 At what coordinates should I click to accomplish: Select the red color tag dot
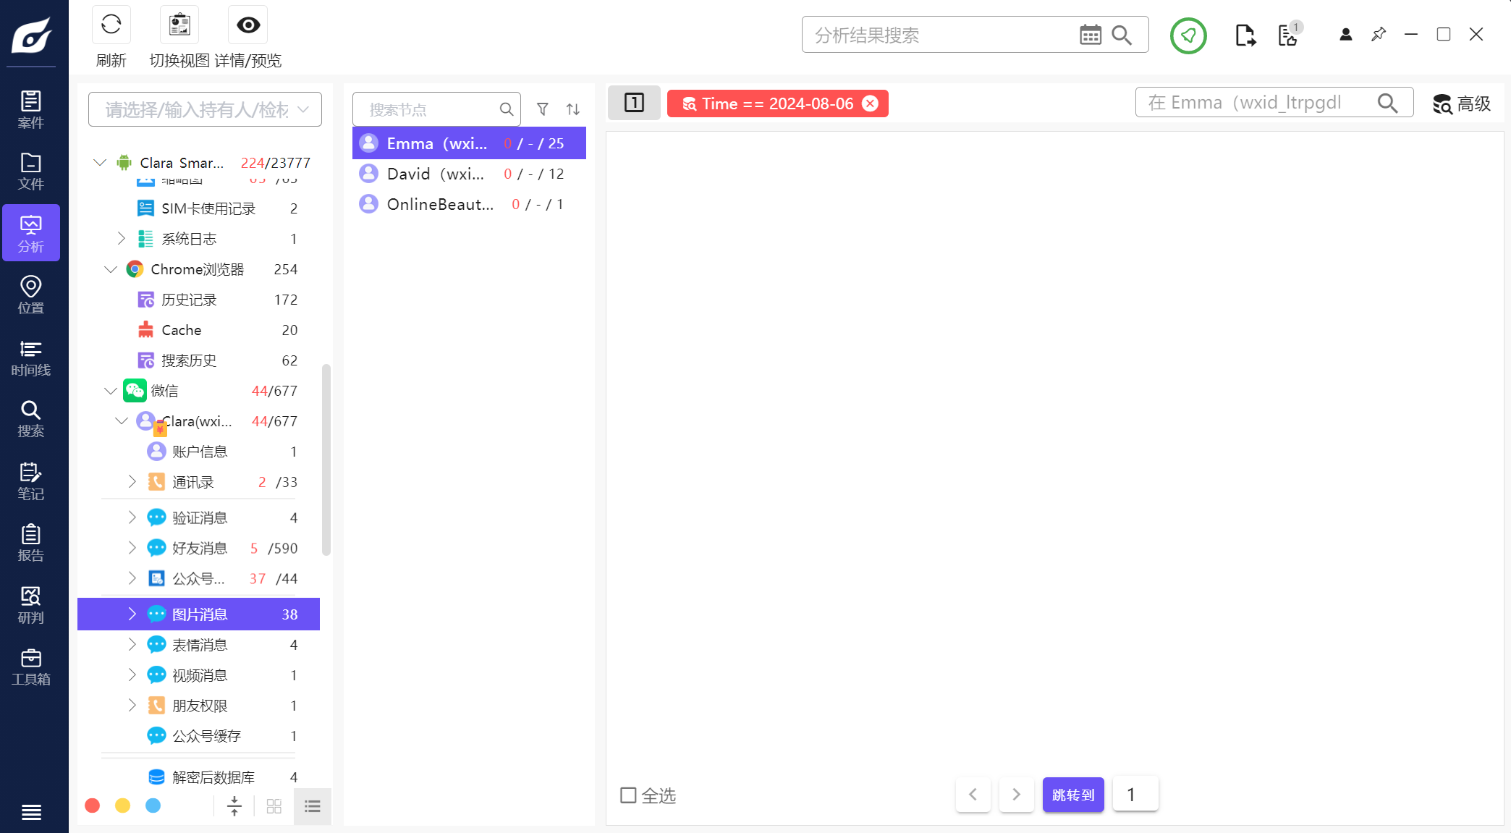click(x=93, y=805)
